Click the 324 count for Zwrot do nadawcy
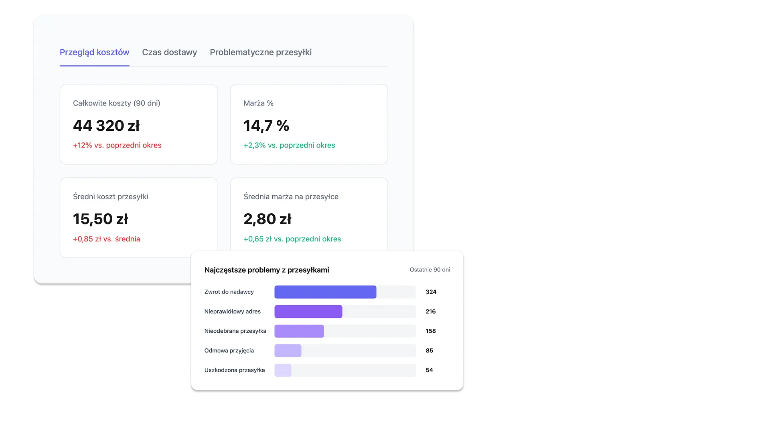 coord(431,292)
